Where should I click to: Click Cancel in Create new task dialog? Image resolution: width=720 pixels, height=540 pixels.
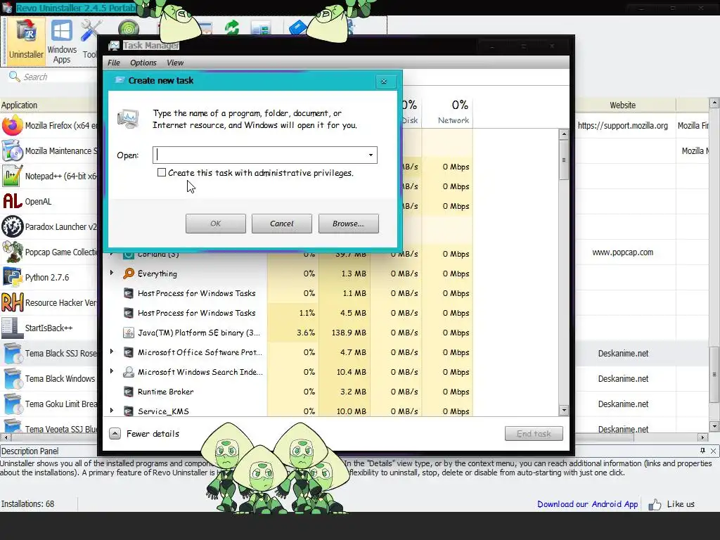click(281, 224)
